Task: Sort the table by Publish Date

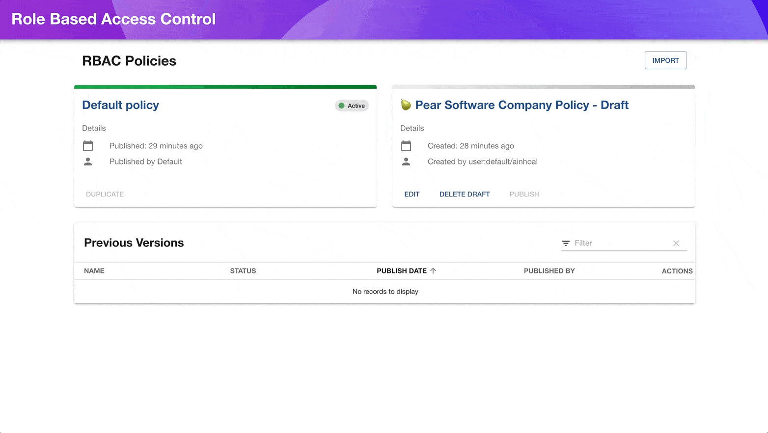Action: click(403, 271)
